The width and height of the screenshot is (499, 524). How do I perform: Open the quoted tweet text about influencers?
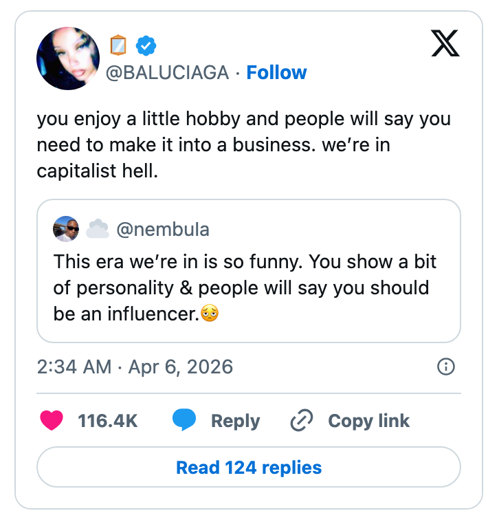(x=245, y=287)
